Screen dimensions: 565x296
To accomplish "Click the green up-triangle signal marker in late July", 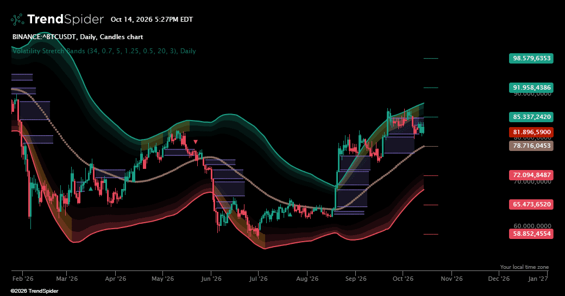I will click(x=290, y=214).
